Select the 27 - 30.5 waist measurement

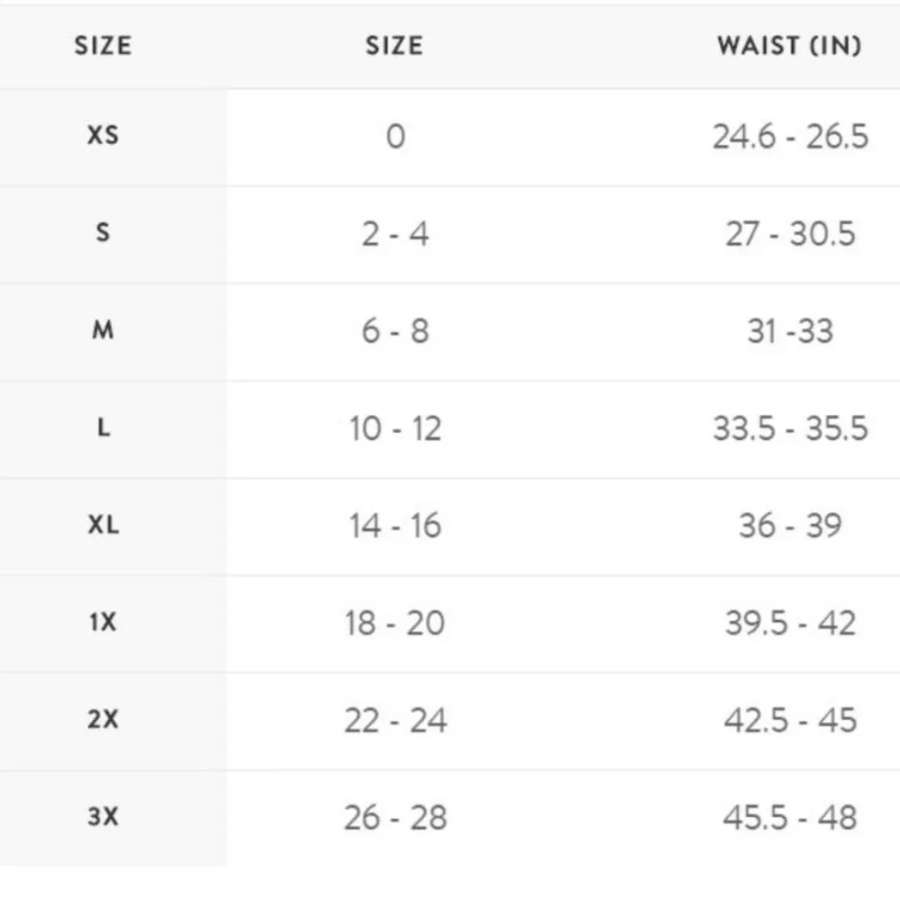[790, 234]
